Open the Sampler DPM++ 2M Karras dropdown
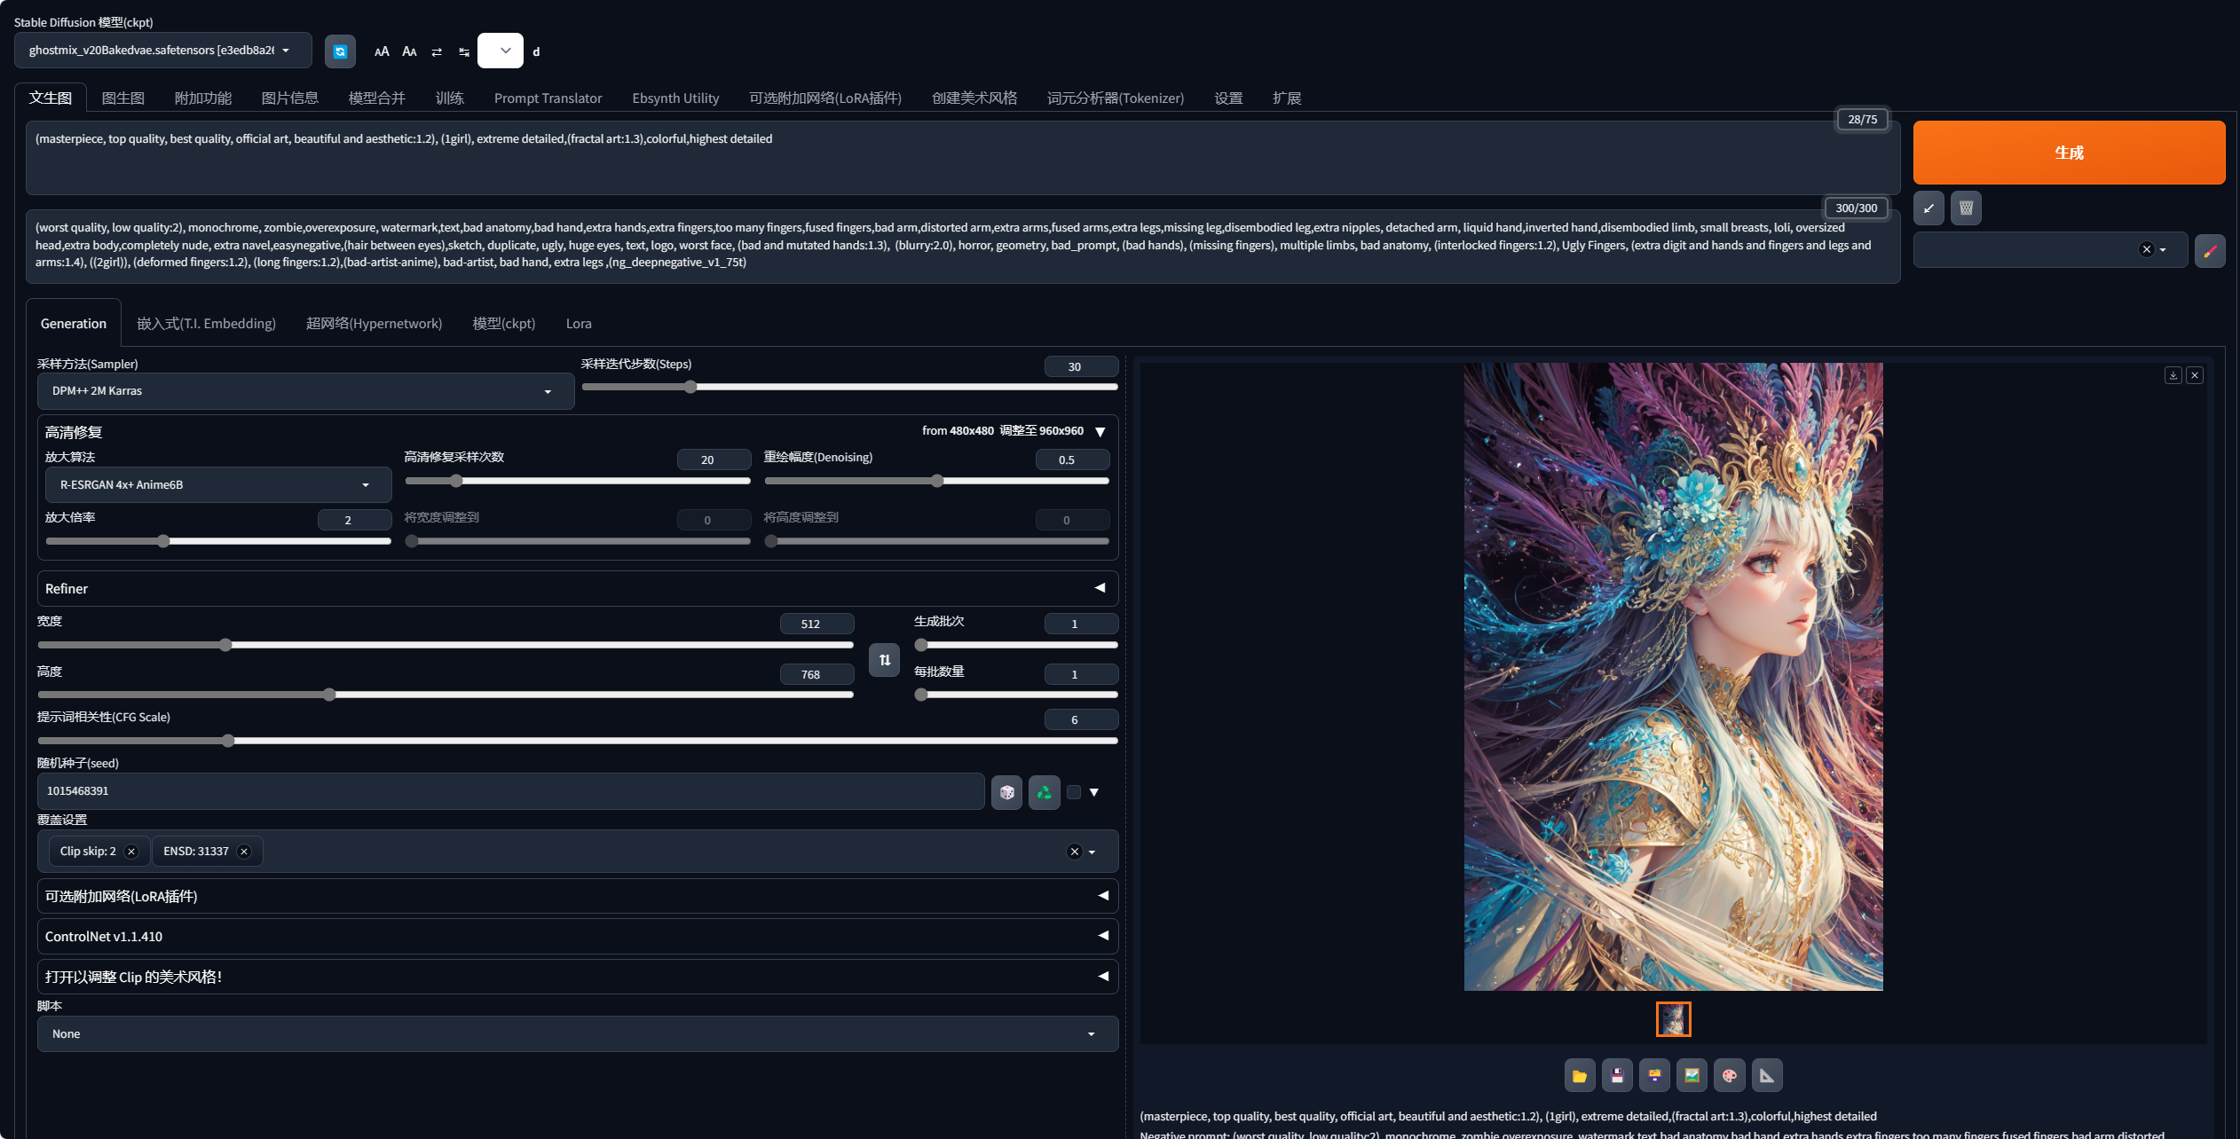Screen dimensions: 2240x1139 pos(305,391)
